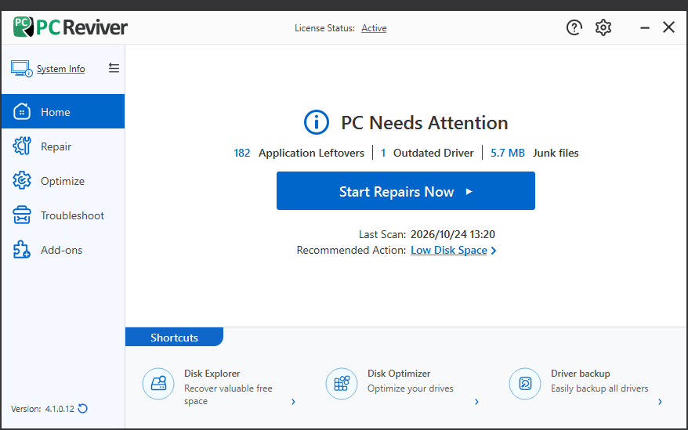The height and width of the screenshot is (430, 688).
Task: Click the 5.7 MB junk files value
Action: pos(508,153)
